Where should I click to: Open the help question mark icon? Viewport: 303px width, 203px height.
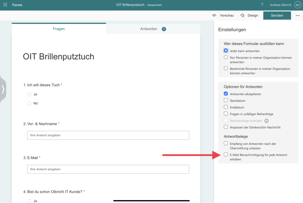tap(262, 5)
